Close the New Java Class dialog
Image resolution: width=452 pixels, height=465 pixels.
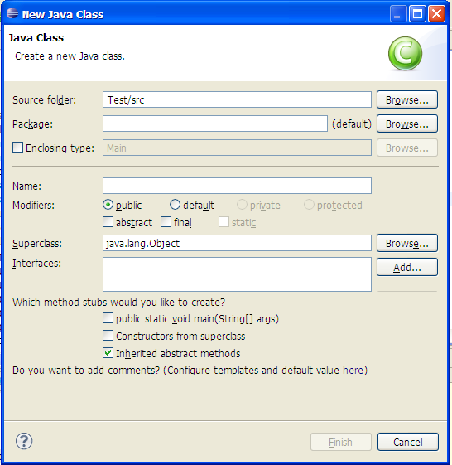tap(436, 14)
